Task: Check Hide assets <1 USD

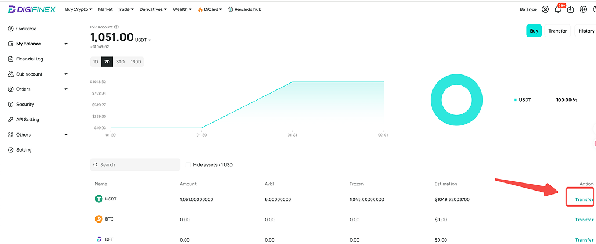Action: [188, 164]
